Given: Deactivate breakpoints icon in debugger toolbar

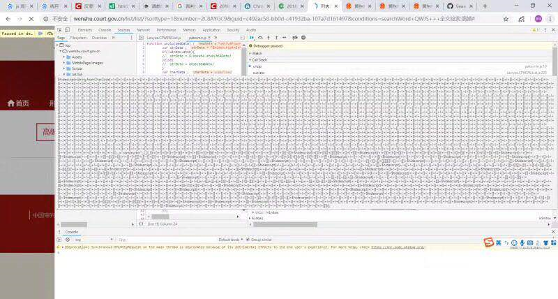Looking at the screenshot, I should [294, 38].
